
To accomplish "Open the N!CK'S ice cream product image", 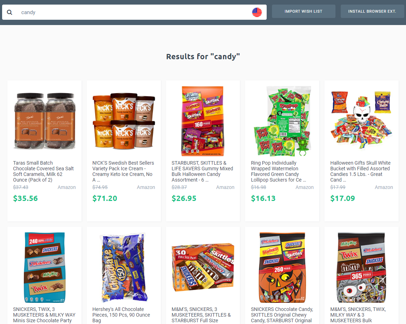I will [x=124, y=121].
